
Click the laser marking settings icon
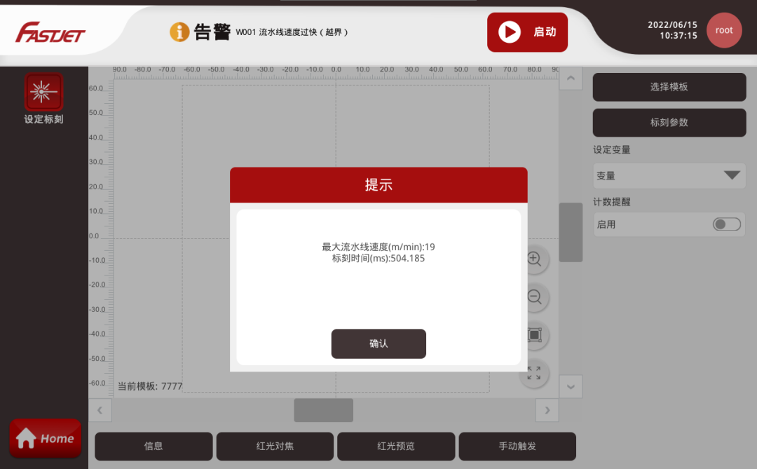pyautogui.click(x=44, y=92)
